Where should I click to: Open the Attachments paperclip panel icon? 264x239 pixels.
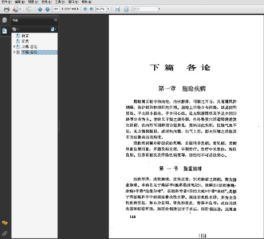click(x=5, y=233)
